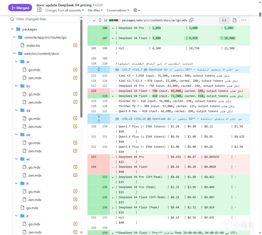The width and height of the screenshot is (262, 235).
Task: Collapse the it folder
Action: click(16, 216)
